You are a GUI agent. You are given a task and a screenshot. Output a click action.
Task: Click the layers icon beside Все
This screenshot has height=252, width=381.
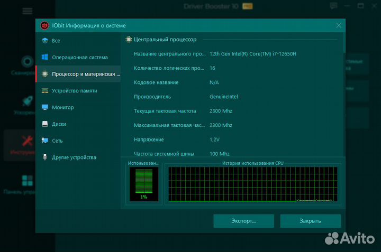45,41
